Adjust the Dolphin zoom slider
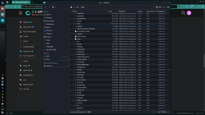205x115 pixels. (153, 112)
